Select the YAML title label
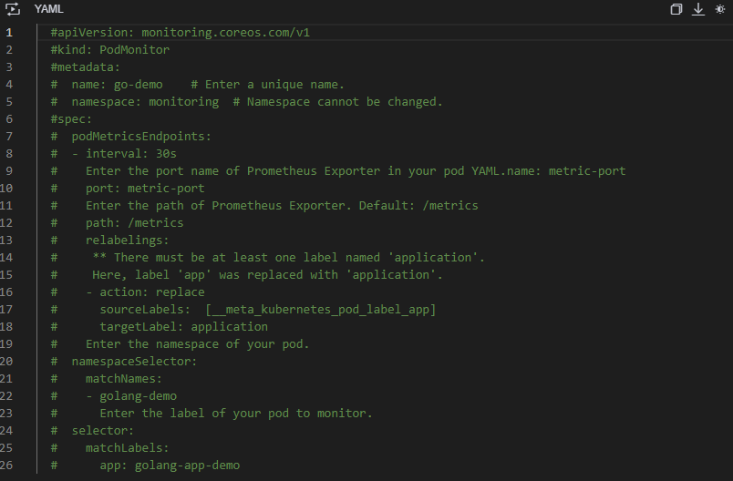733x481 pixels. coord(49,9)
